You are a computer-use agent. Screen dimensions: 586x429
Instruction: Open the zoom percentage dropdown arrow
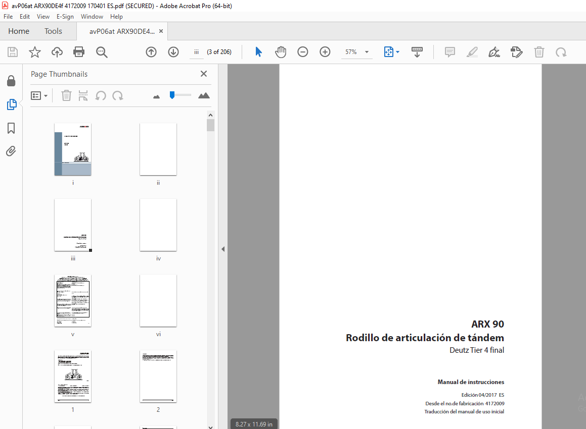[x=367, y=52]
